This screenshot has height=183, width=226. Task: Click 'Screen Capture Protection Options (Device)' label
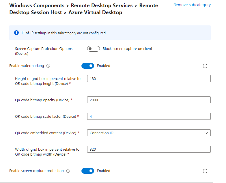pos(44,51)
